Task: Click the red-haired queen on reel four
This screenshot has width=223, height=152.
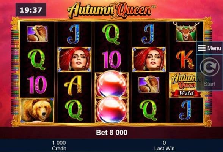Action: pos(149,59)
